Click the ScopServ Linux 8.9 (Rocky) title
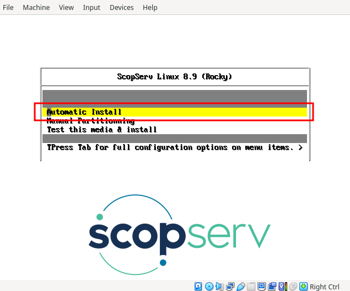The width and height of the screenshot is (350, 291). click(x=175, y=77)
